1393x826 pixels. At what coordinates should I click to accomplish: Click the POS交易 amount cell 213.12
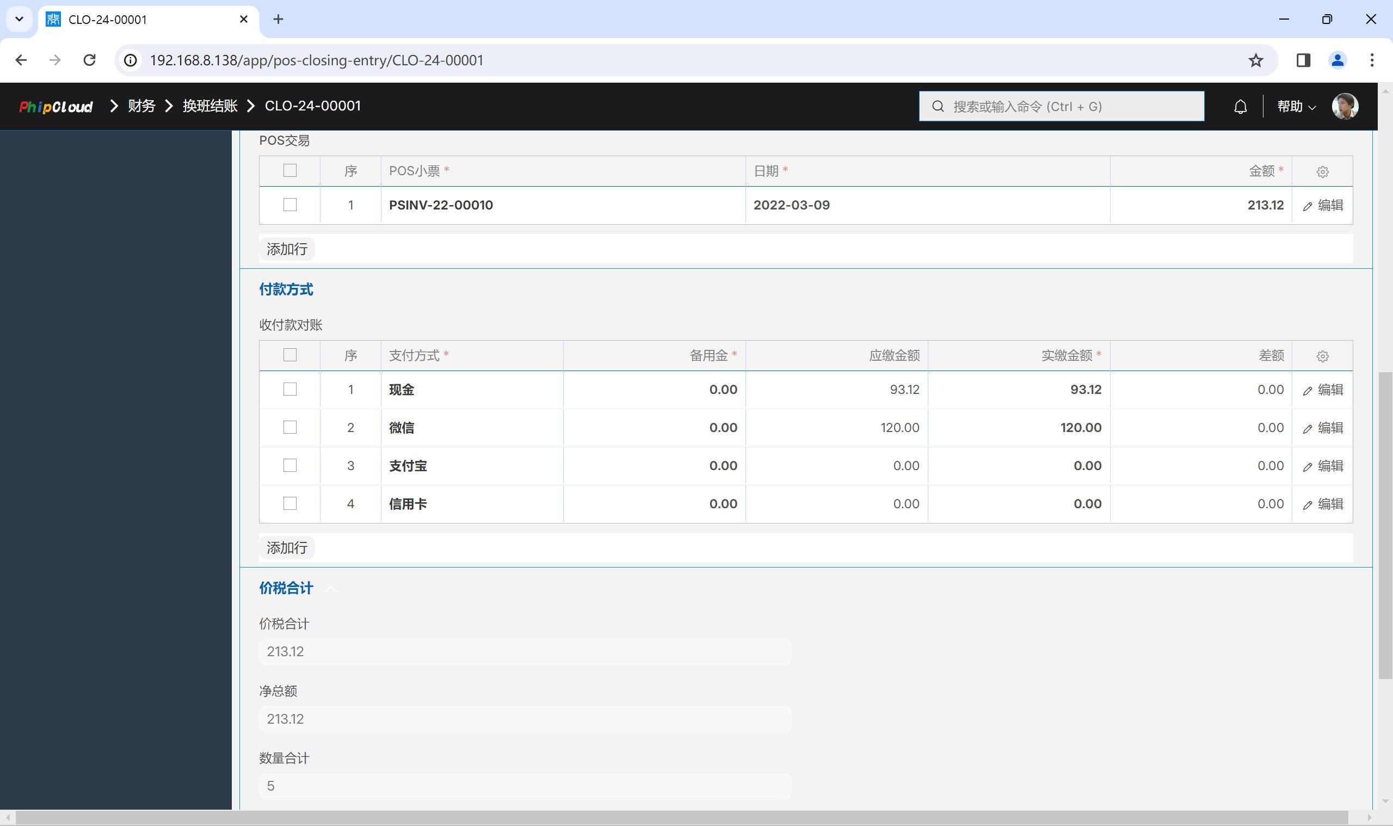click(1200, 205)
